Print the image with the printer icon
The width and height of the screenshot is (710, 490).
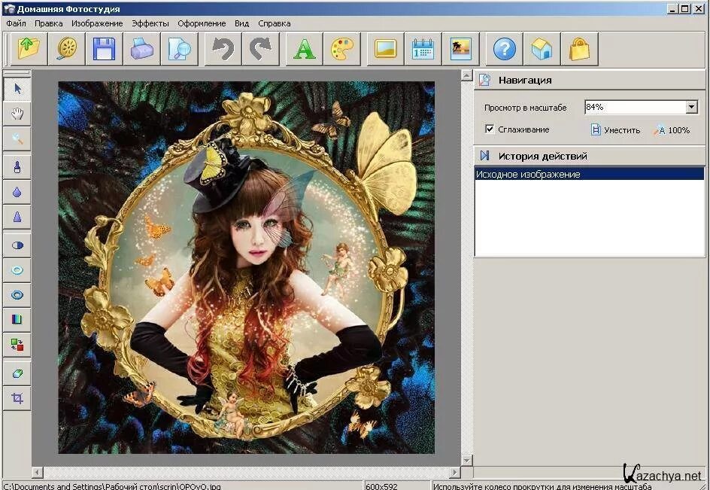pos(141,48)
